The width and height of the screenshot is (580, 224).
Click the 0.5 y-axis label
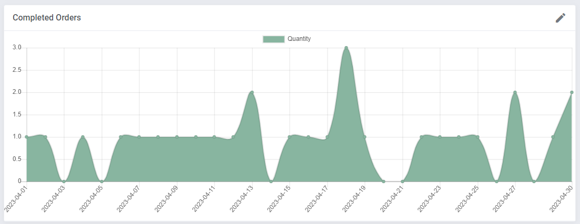point(17,159)
